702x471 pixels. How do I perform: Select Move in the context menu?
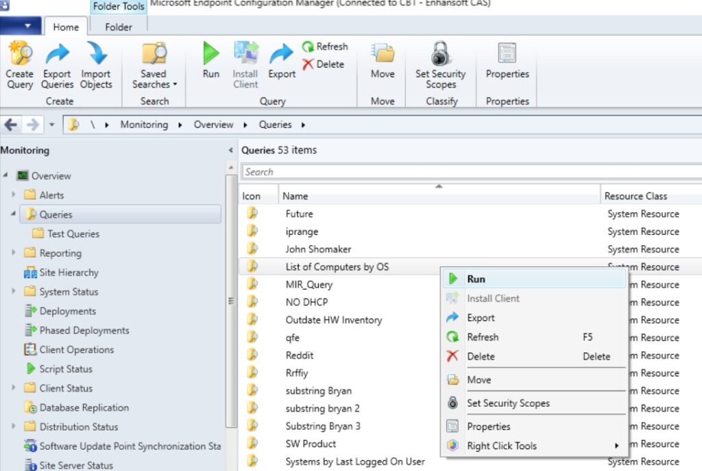[x=479, y=379]
